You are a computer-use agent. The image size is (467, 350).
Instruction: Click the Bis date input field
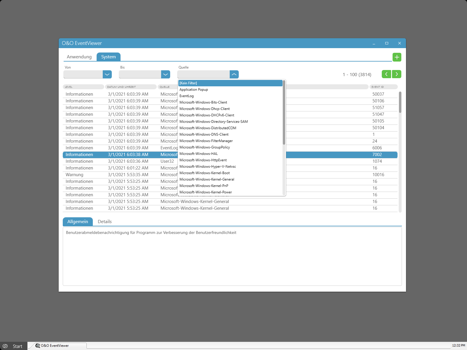pos(140,74)
